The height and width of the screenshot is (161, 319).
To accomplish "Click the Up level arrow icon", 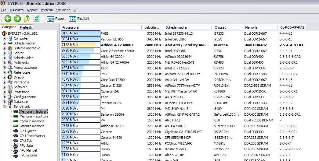I will click(27, 19).
